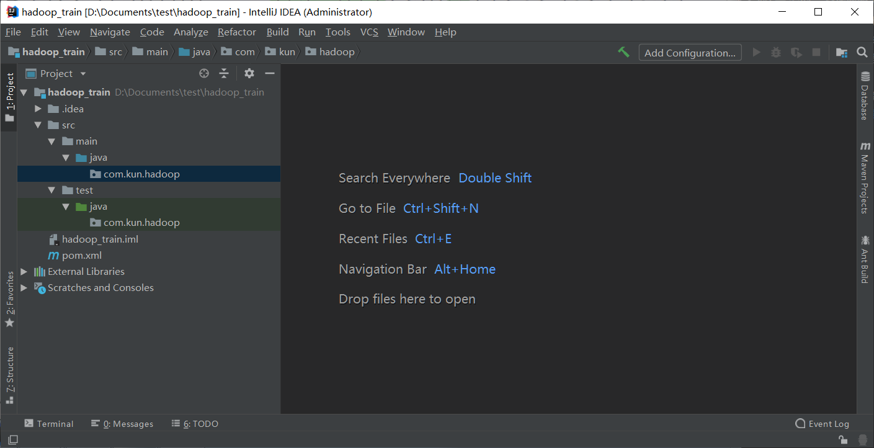The image size is (874, 448).
Task: Collapse the java folder under test
Action: [66, 207]
